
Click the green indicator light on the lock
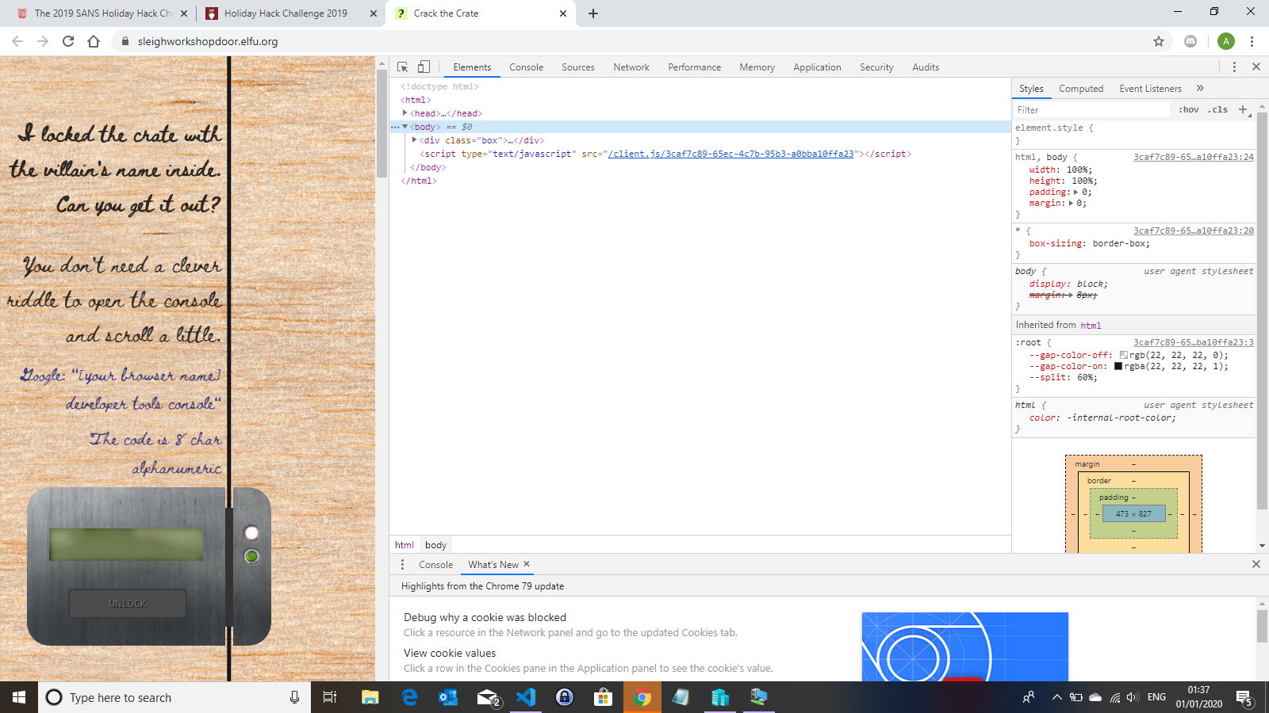tap(251, 556)
